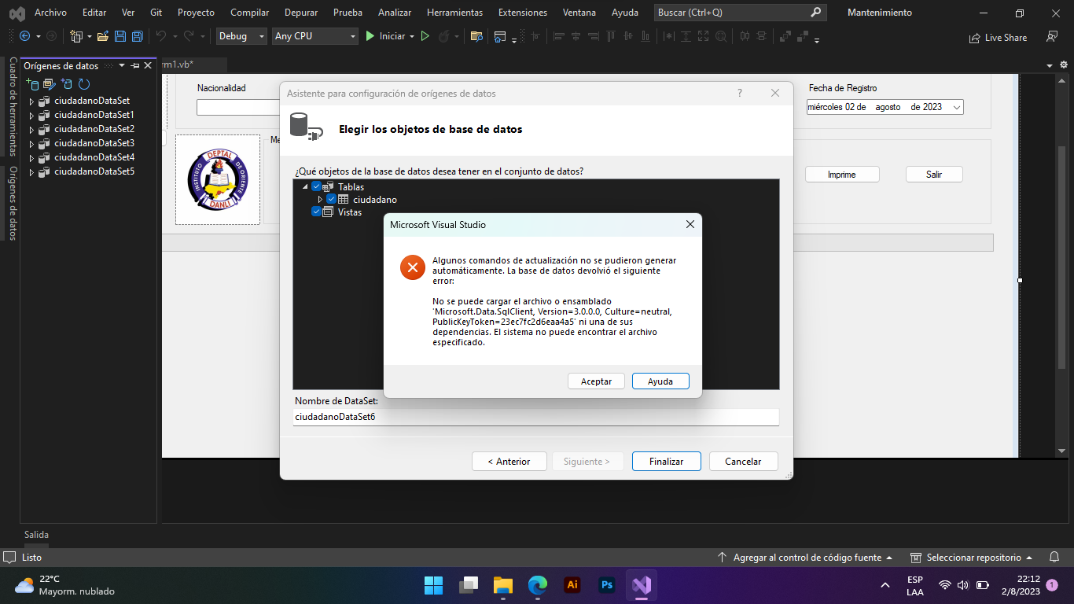The image size is (1074, 604).
Task: Select the institute logo picture on form
Action: click(x=218, y=180)
